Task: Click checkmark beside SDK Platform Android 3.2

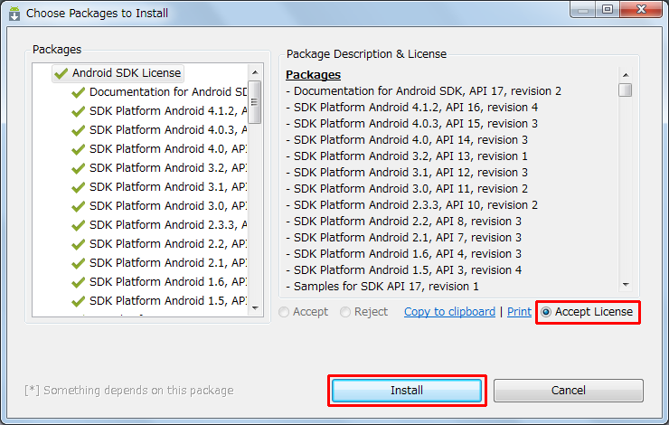Action: pos(78,168)
